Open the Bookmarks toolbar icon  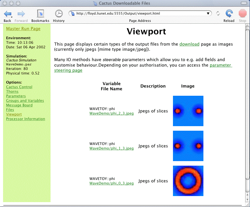(x=40, y=14)
